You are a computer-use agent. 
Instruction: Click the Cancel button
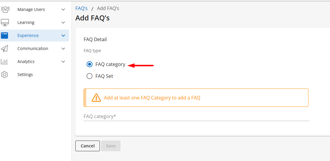(x=87, y=146)
